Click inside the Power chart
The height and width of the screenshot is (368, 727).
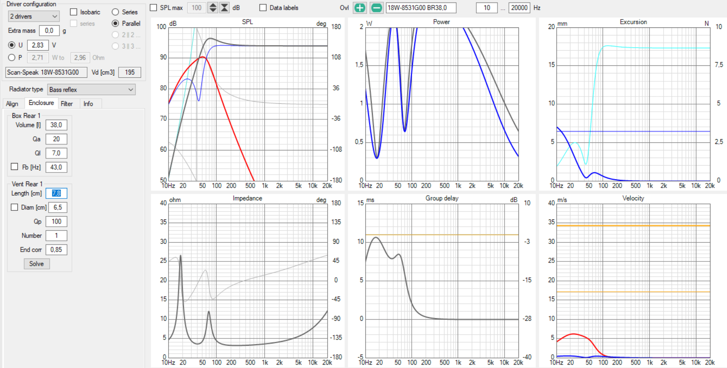pyautogui.click(x=442, y=104)
